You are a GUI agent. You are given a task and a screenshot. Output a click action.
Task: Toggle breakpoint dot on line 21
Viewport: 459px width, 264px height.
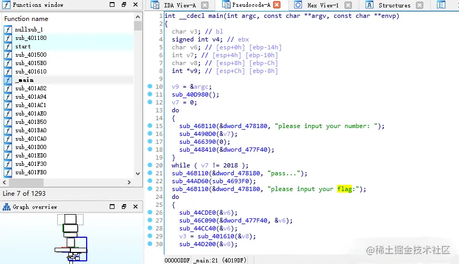[x=150, y=173]
